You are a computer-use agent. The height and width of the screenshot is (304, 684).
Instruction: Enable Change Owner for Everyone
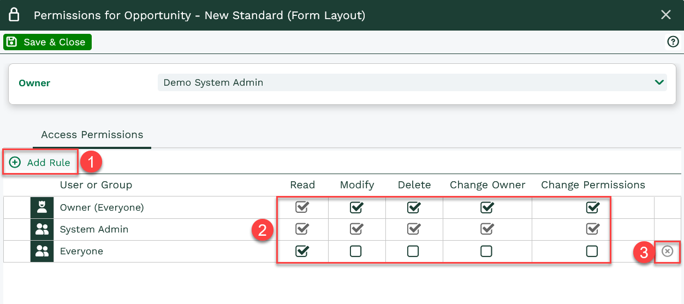pos(486,251)
